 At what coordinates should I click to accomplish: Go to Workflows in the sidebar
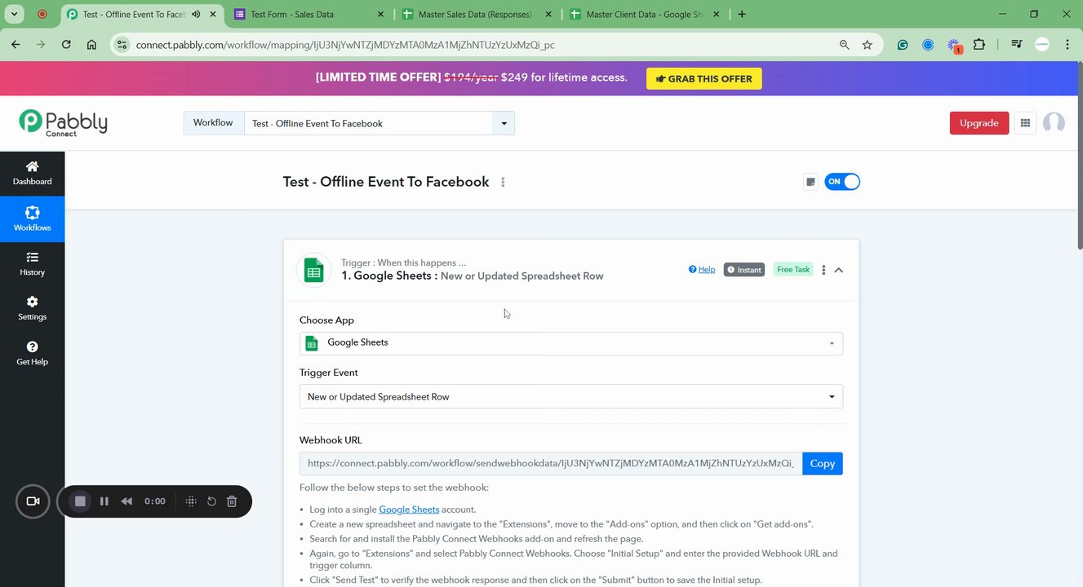[x=32, y=218]
